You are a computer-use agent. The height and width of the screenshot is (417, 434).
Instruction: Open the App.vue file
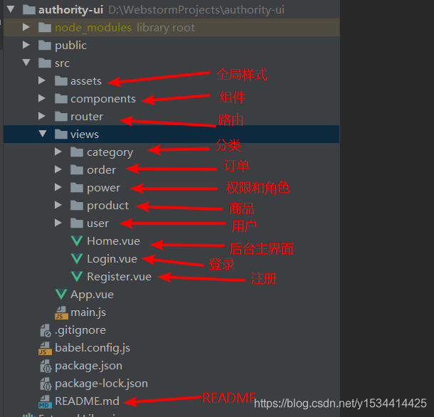coord(92,295)
